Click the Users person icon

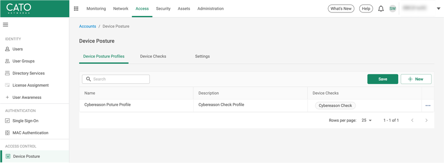click(8, 49)
